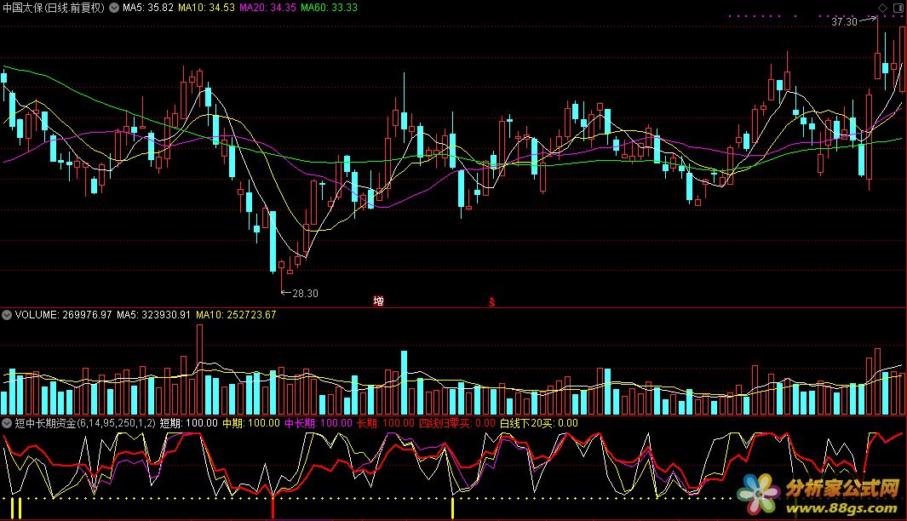Click the MA20: 34.35 label

(267, 8)
